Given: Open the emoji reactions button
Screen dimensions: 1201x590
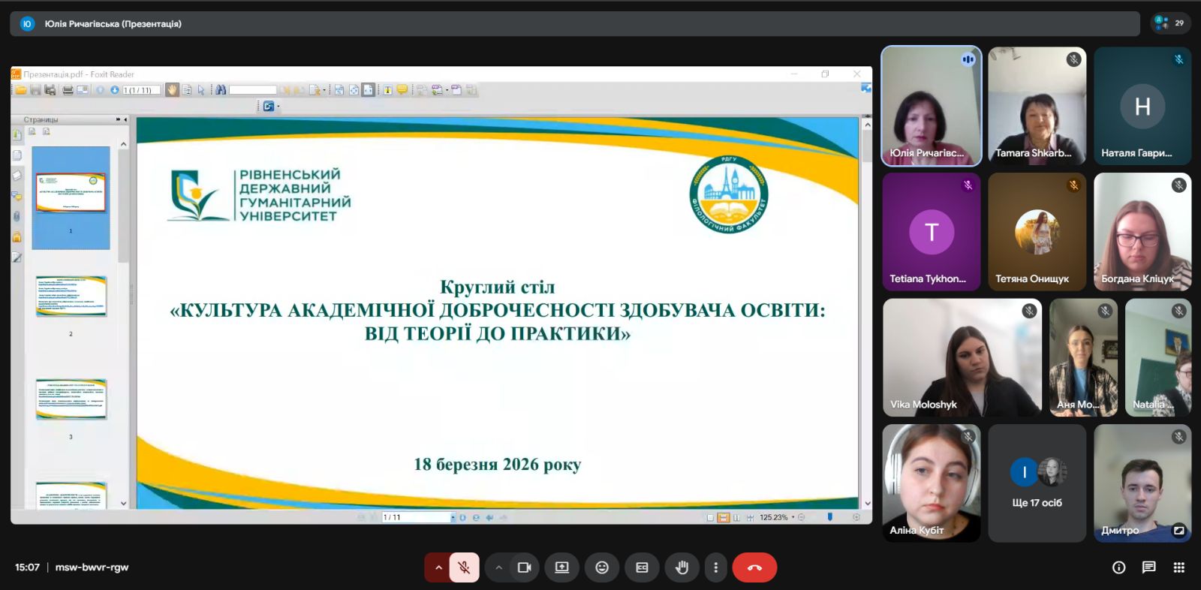Looking at the screenshot, I should click(602, 567).
